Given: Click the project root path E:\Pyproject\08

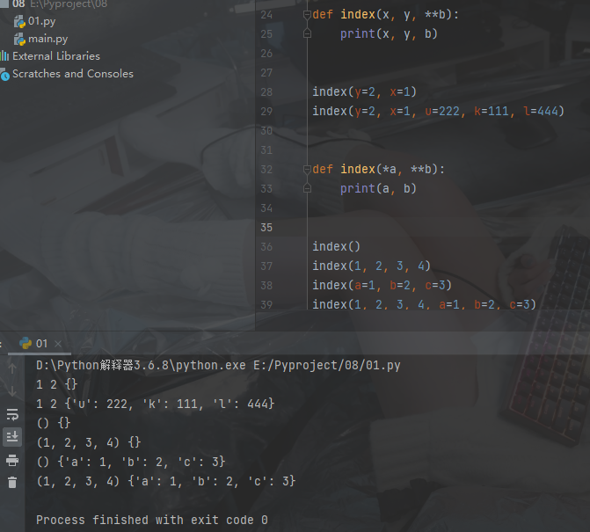Looking at the screenshot, I should [x=69, y=4].
